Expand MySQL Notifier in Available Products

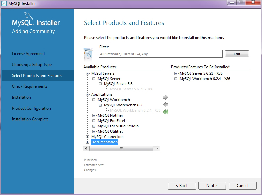(94, 115)
